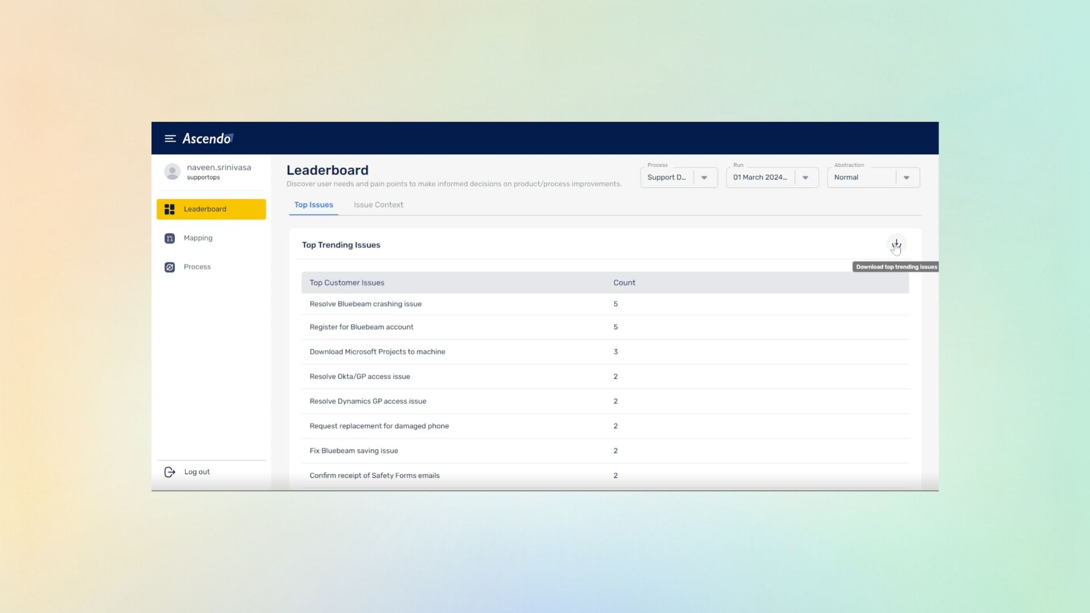This screenshot has height=613, width=1090.
Task: Select the Resolve Bluebeam crashing issue row
Action: 366,304
